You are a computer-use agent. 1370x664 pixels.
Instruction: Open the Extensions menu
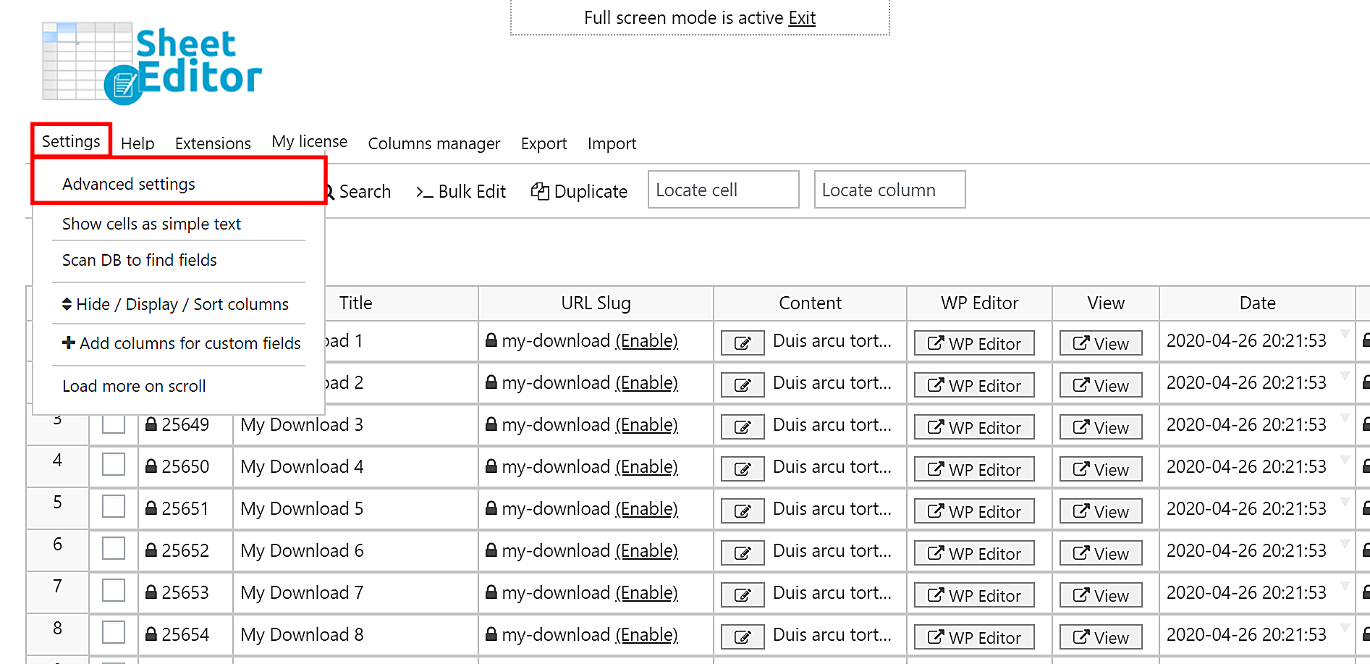coord(213,143)
